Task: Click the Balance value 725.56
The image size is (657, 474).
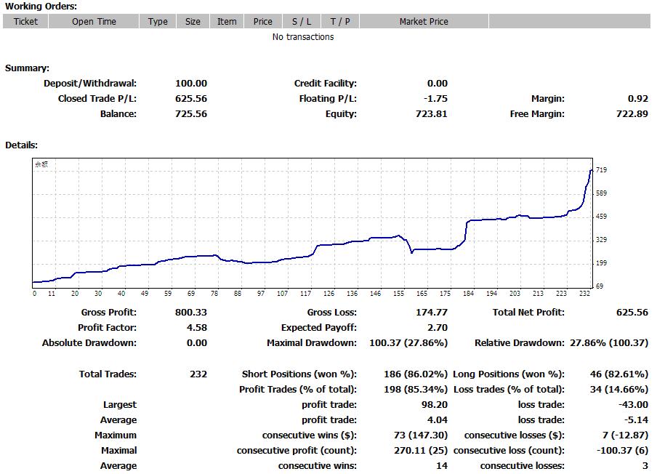Action: [x=191, y=114]
